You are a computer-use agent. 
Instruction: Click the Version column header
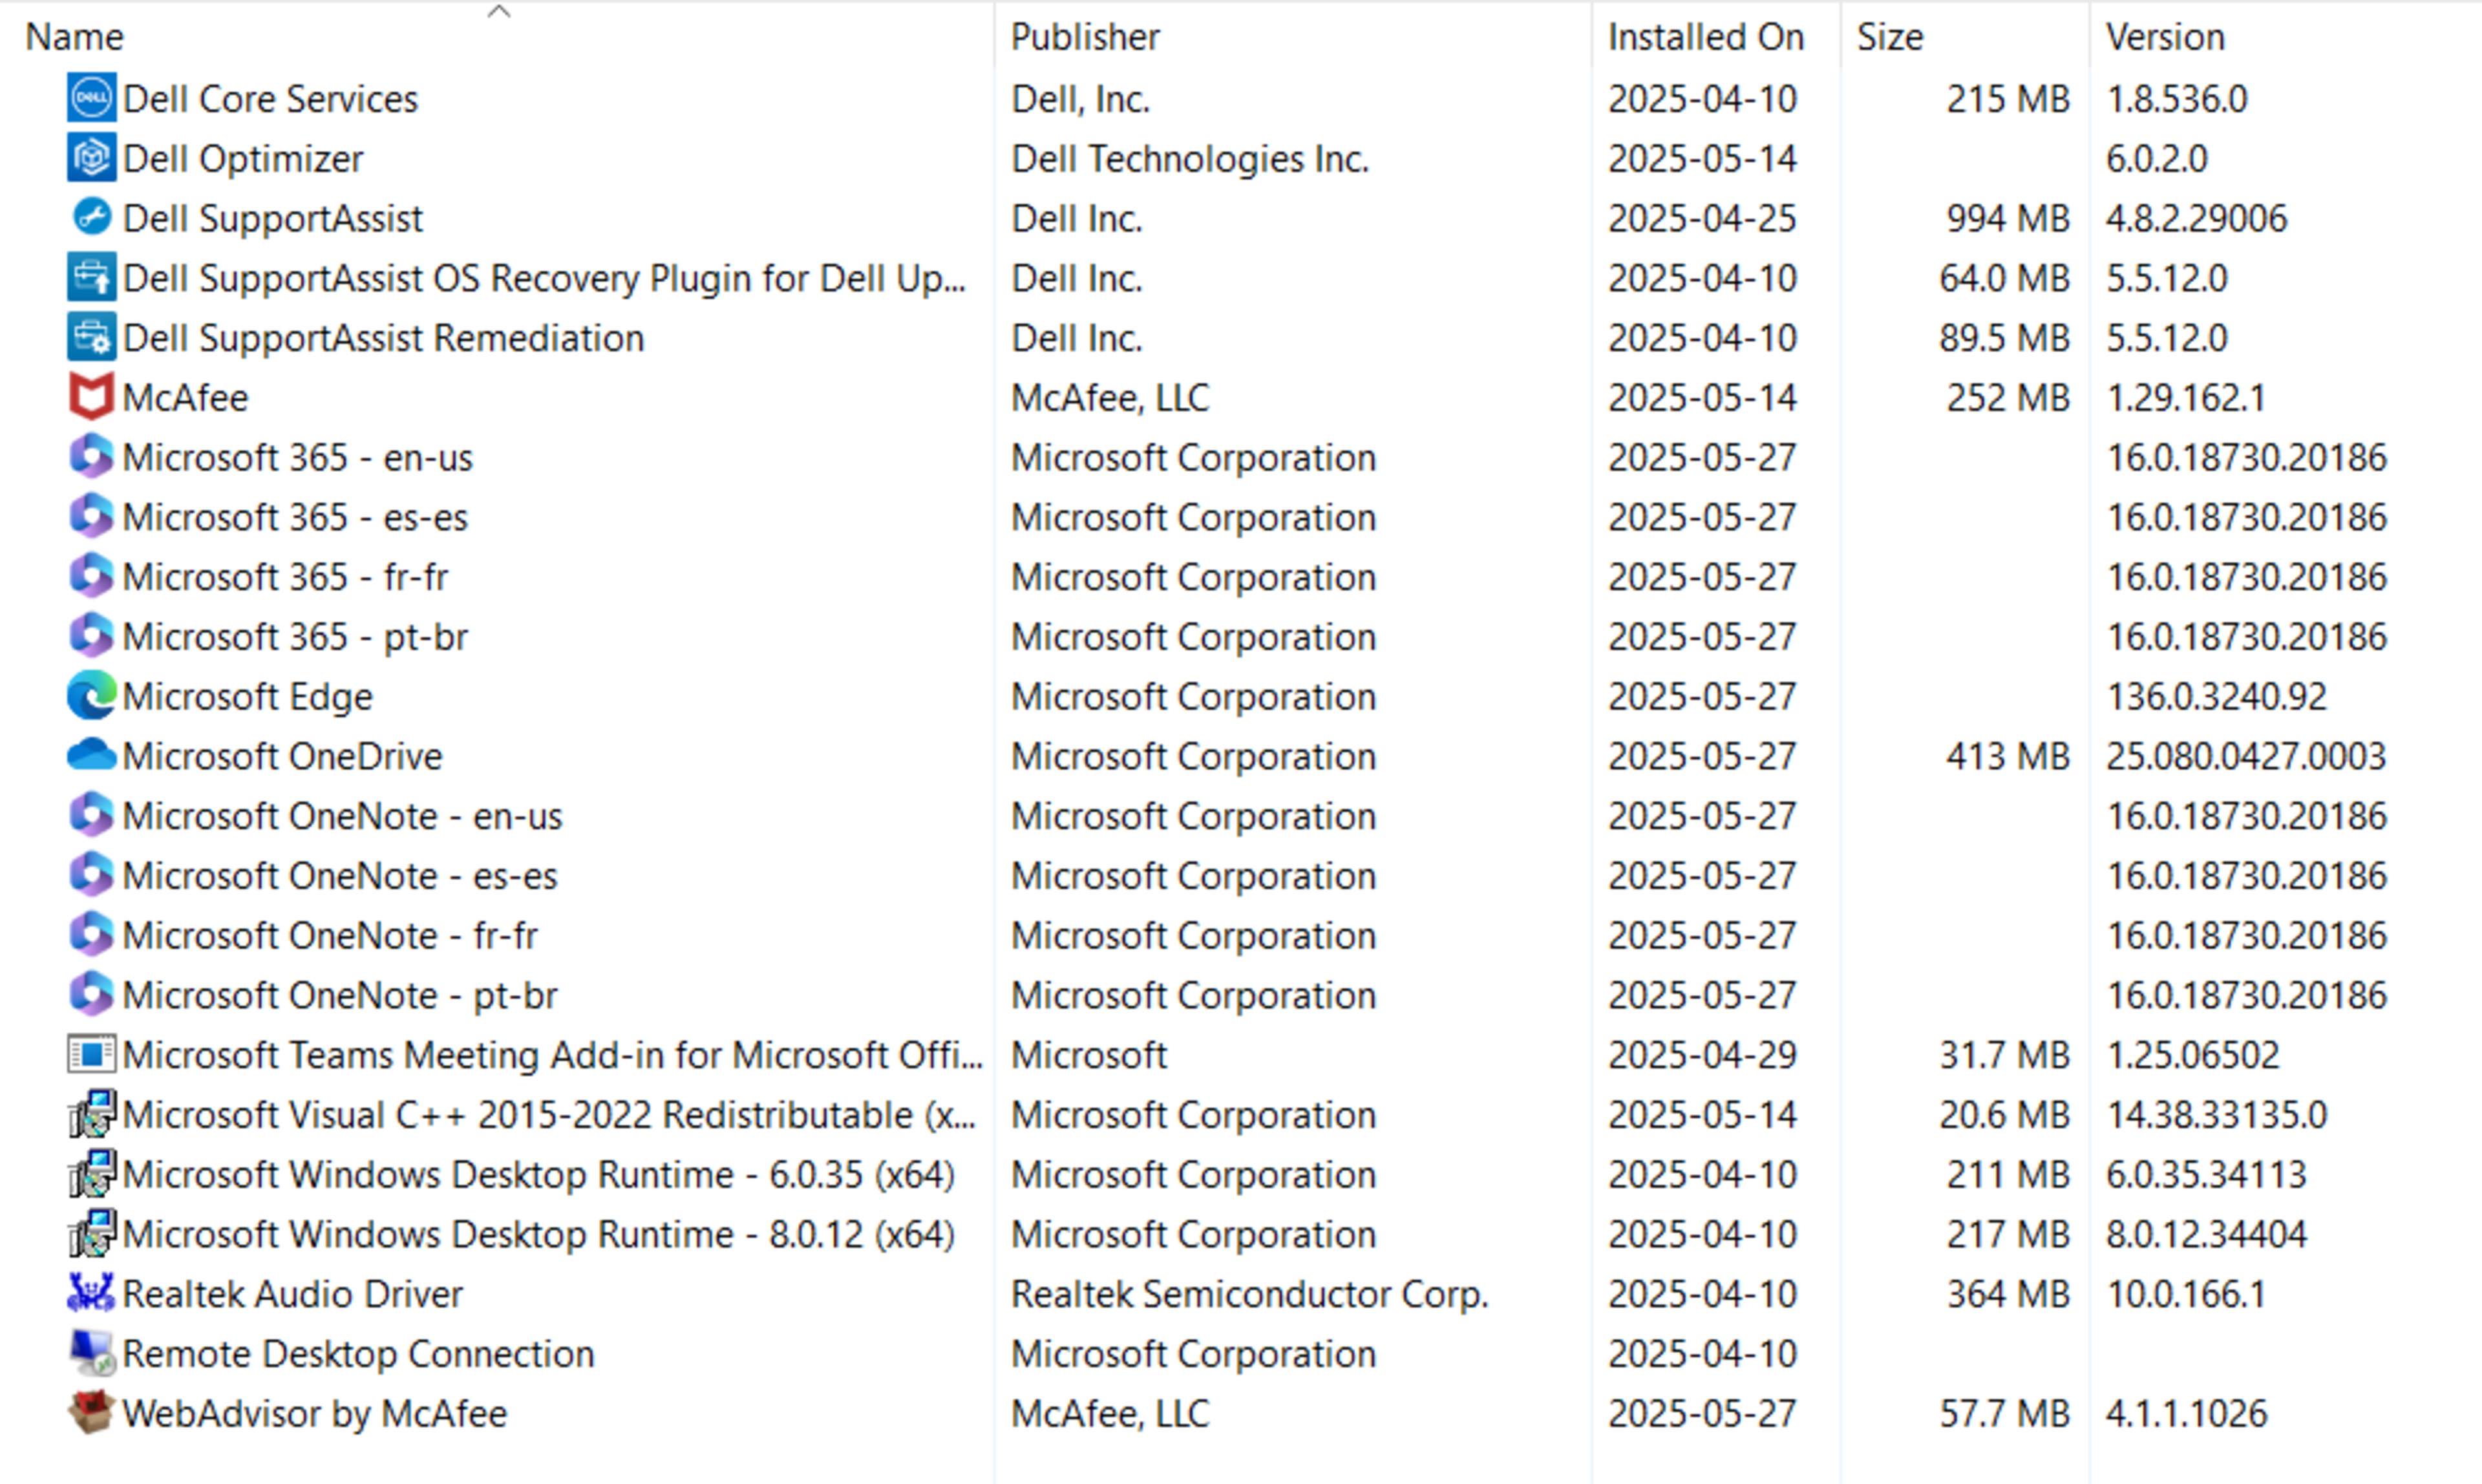2165,37
